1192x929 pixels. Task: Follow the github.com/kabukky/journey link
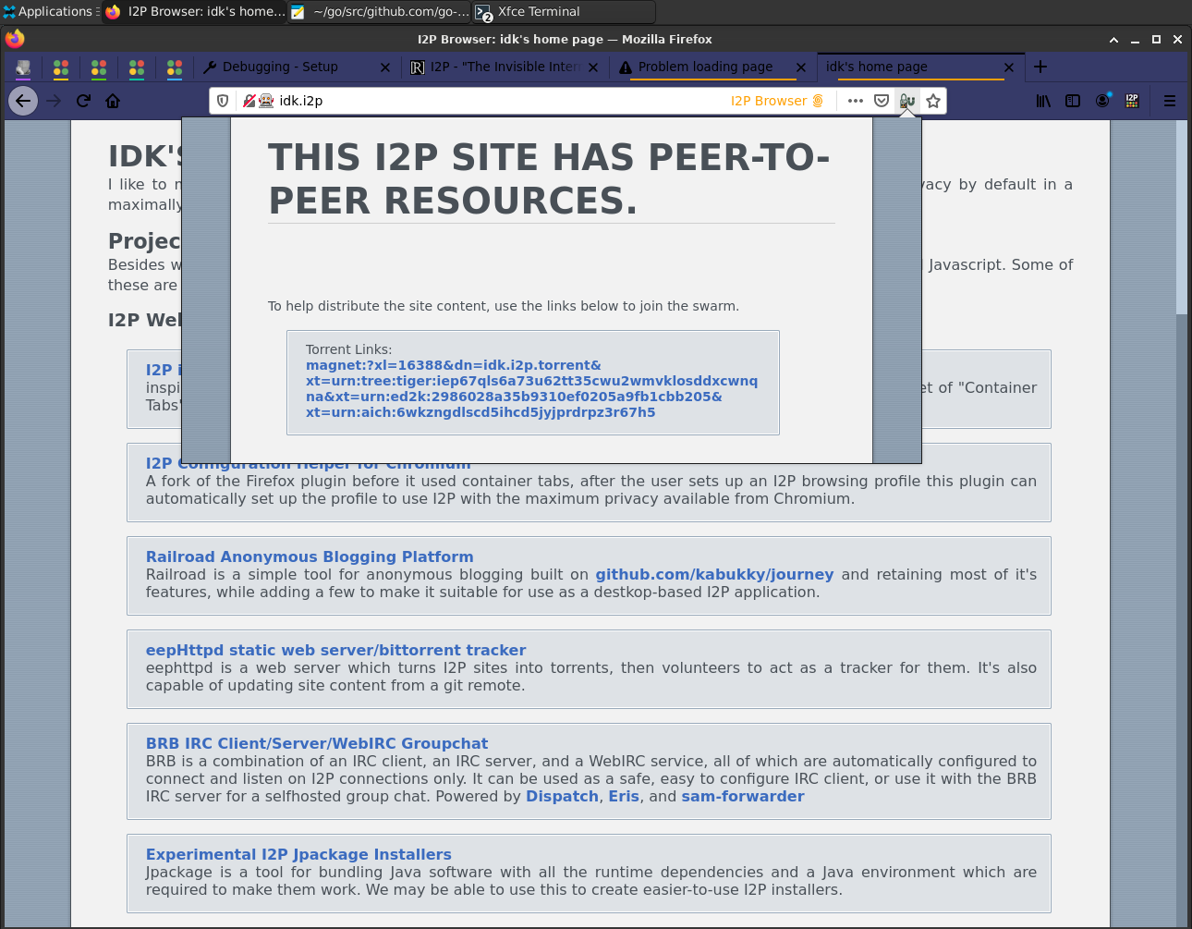tap(714, 574)
